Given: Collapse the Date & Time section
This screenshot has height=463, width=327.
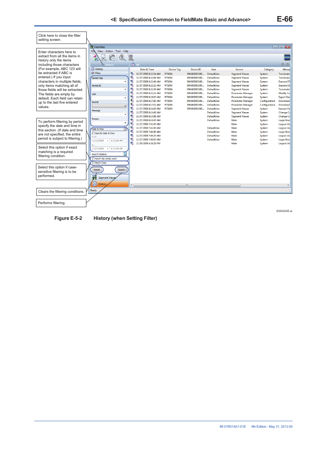Looking at the screenshot, I should tap(125, 129).
